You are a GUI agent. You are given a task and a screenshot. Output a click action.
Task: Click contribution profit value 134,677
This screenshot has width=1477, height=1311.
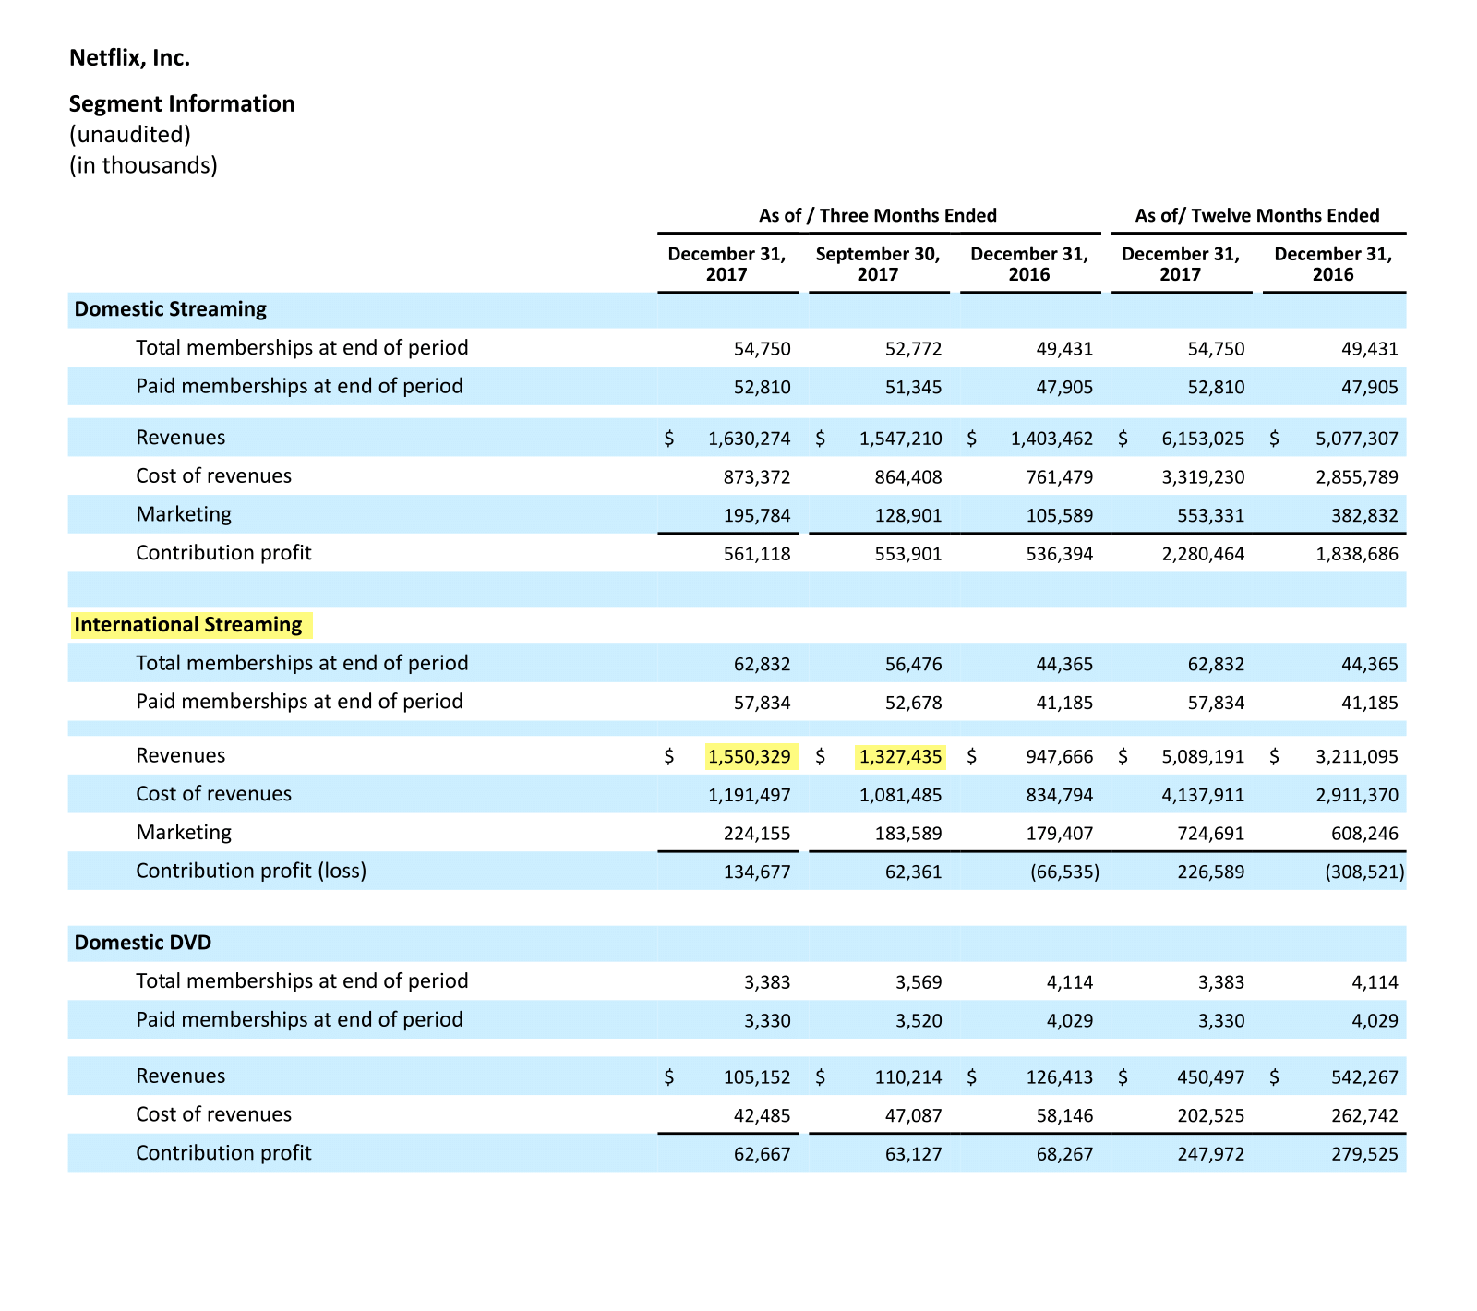click(757, 872)
